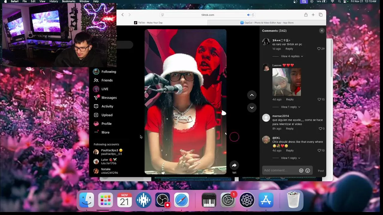Open OBS from the Dock
This screenshot has height=215, width=383.
(x=162, y=200)
